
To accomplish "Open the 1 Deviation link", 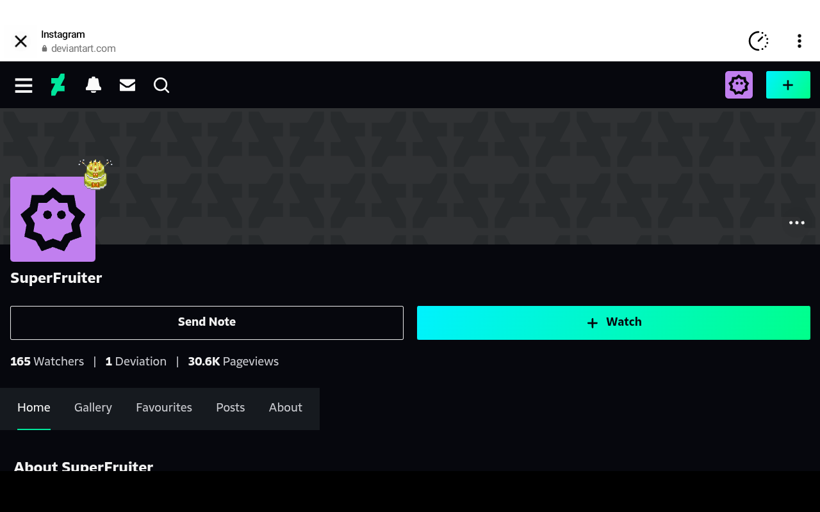I will click(136, 362).
